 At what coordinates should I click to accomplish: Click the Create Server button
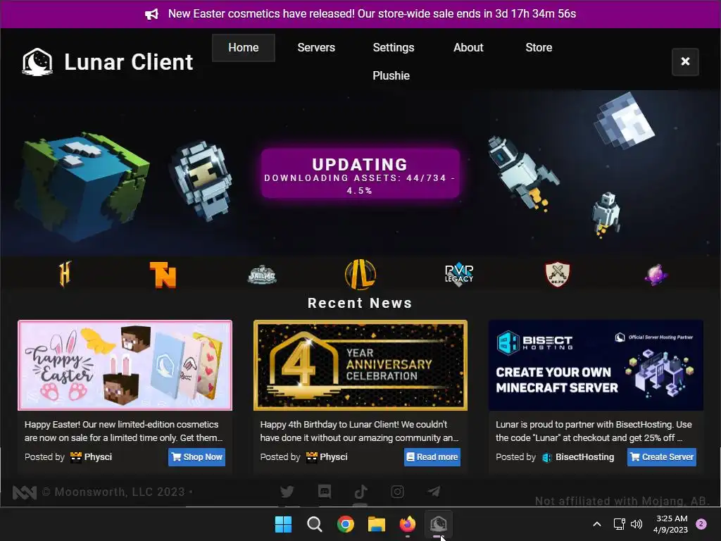[x=662, y=457]
